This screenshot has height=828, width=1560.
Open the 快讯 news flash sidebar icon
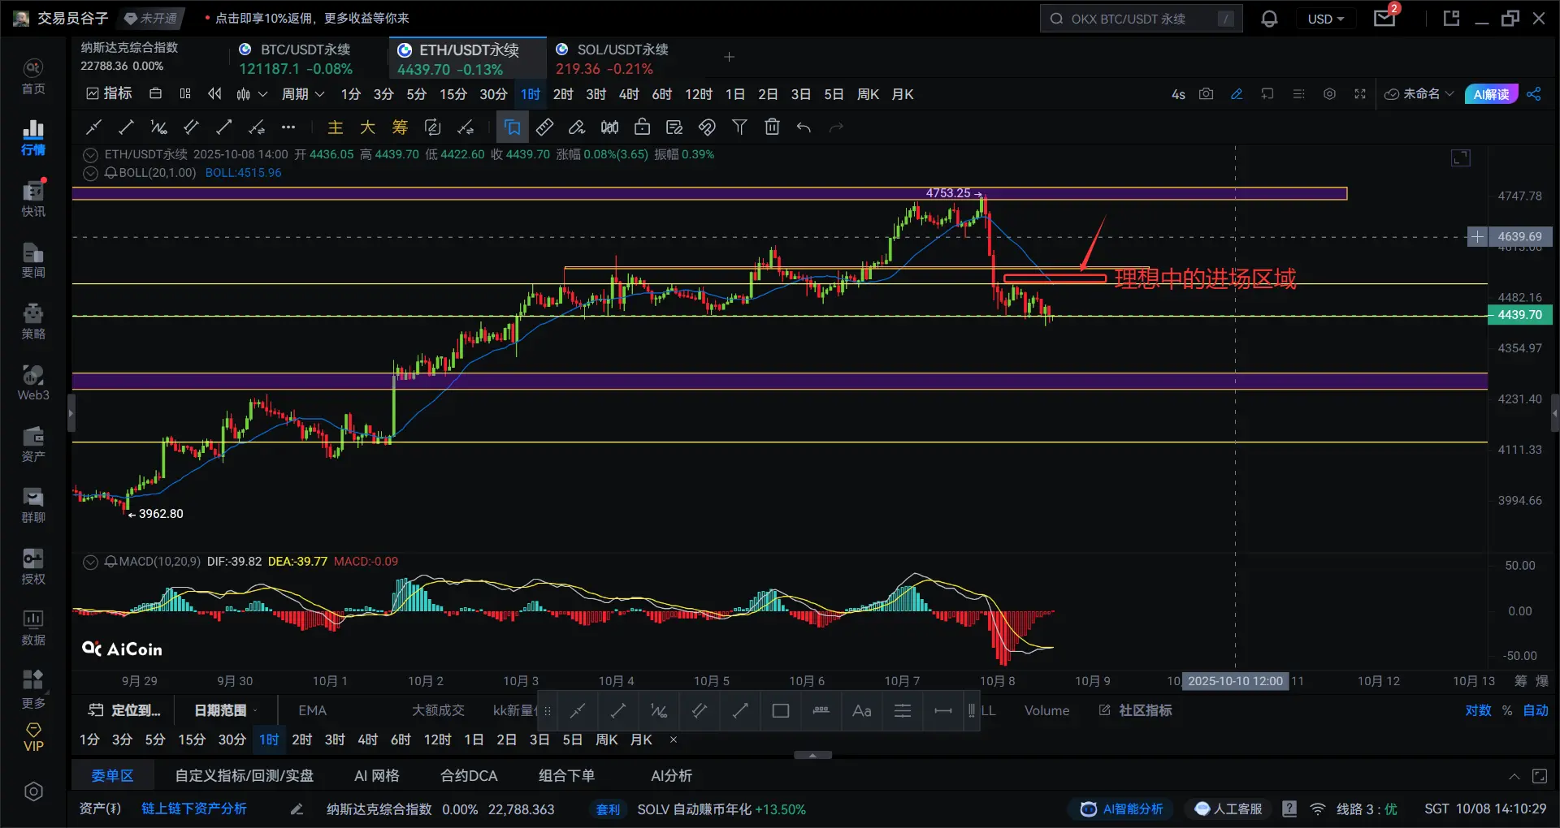point(33,199)
